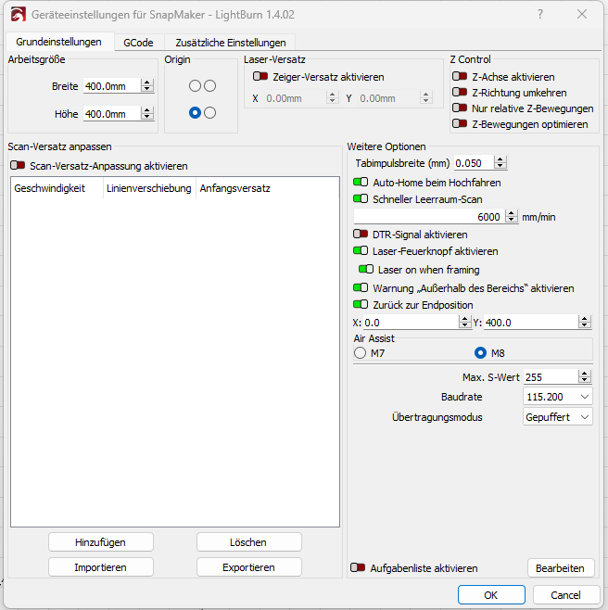608x610 pixels.
Task: Click the Endposition Y stepper arrows
Action: click(x=584, y=322)
